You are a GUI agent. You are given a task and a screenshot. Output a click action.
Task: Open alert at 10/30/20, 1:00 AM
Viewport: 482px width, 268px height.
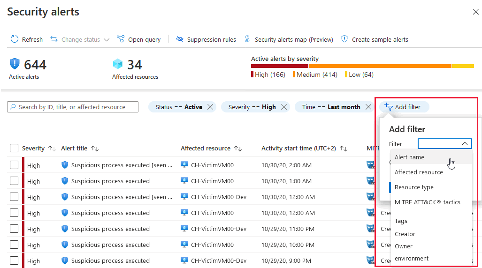[110, 181]
